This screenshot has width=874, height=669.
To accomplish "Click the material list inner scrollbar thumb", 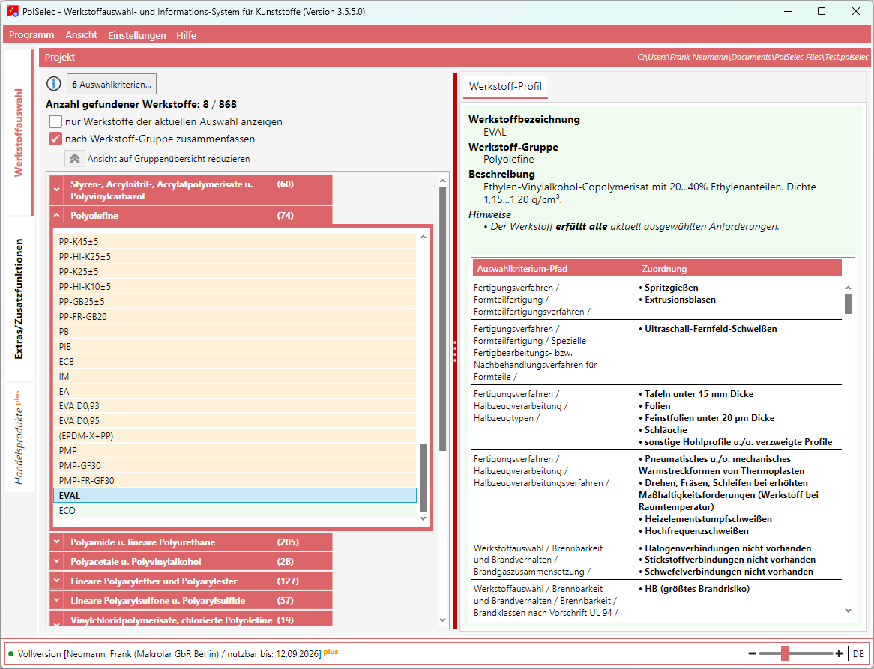I will (423, 477).
